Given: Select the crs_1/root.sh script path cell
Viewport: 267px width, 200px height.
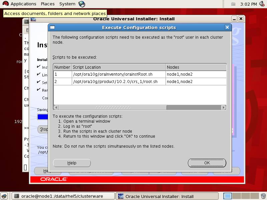Looking at the screenshot, I should click(119, 82).
